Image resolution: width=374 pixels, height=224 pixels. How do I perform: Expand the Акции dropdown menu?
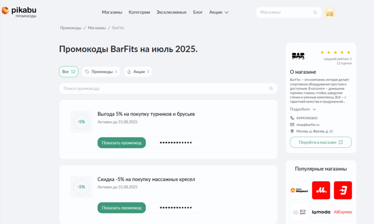(219, 12)
